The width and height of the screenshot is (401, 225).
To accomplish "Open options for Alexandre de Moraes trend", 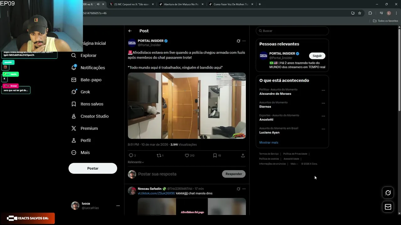I will pyautogui.click(x=323, y=91).
